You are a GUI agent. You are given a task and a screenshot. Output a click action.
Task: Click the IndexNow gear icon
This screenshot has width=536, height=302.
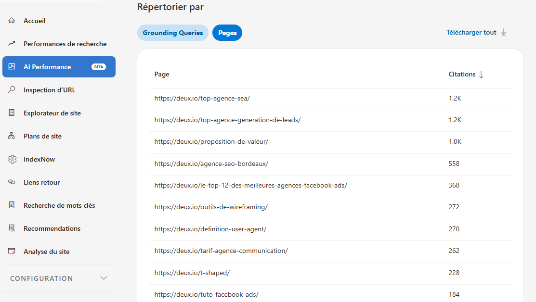(12, 159)
